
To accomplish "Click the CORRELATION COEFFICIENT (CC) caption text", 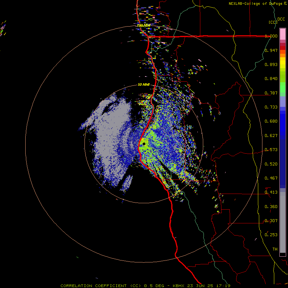I will click(x=101, y=286).
